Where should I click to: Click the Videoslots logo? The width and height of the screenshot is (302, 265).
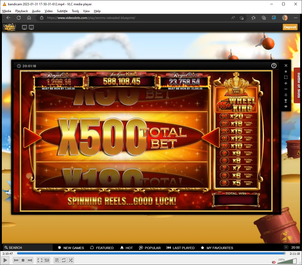(10, 27)
